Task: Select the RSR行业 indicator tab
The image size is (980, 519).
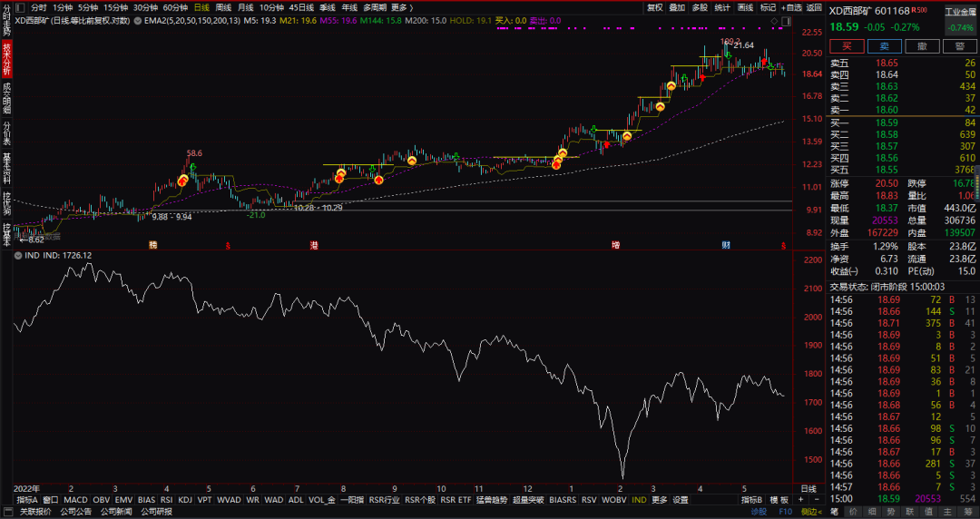Action: 384,500
